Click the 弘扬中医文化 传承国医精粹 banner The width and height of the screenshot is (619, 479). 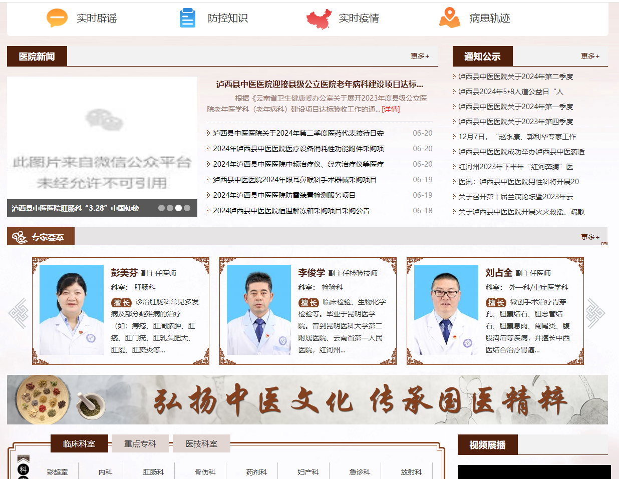[x=307, y=399]
